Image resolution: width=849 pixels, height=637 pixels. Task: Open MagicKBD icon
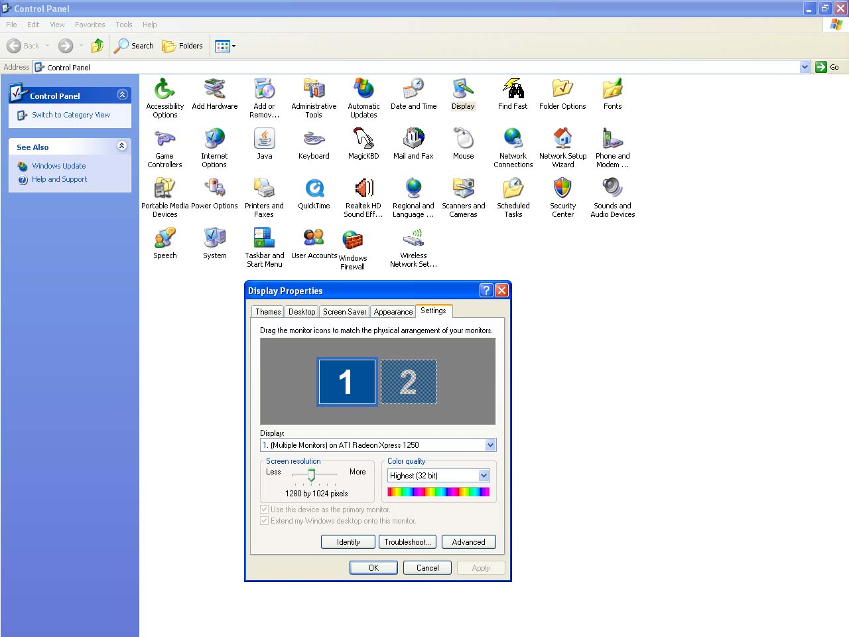[363, 139]
